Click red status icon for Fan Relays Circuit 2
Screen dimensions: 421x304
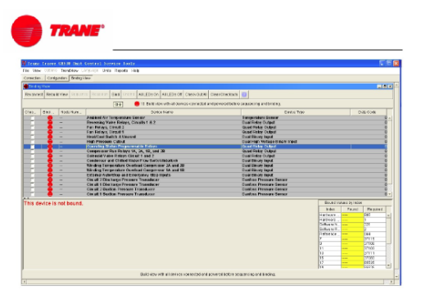(50, 127)
